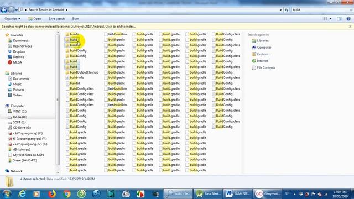Click the non-indexed locations info bar to add to index
This screenshot has height=199, width=354.
(x=69, y=27)
